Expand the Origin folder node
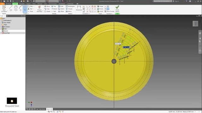 (1, 24)
